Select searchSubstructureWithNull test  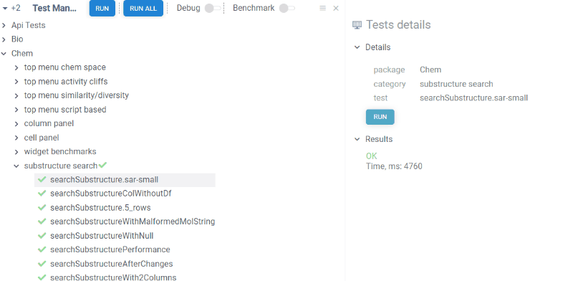[x=102, y=236]
